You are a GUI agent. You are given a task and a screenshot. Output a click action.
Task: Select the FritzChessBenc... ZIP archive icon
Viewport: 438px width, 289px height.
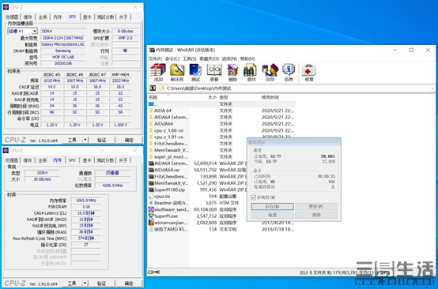(x=151, y=176)
